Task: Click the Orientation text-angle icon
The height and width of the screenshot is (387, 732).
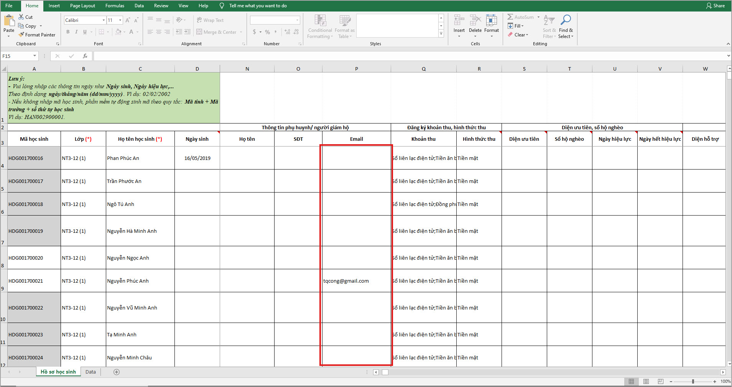Action: 179,20
